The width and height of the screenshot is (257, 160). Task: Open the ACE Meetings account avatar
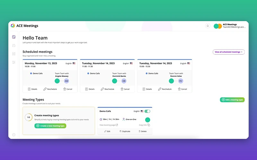218,26
